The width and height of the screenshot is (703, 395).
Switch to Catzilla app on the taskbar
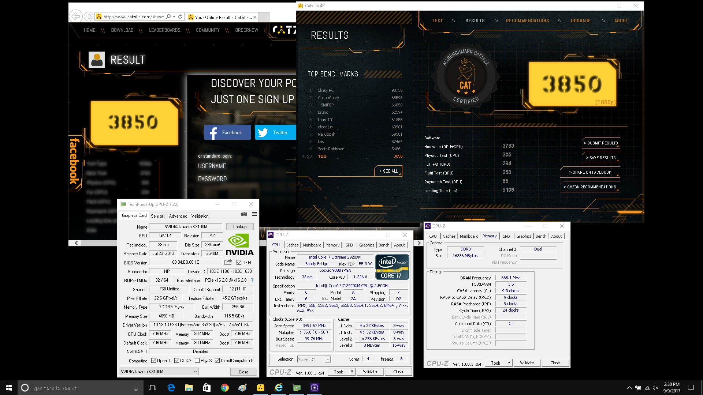coord(261,388)
